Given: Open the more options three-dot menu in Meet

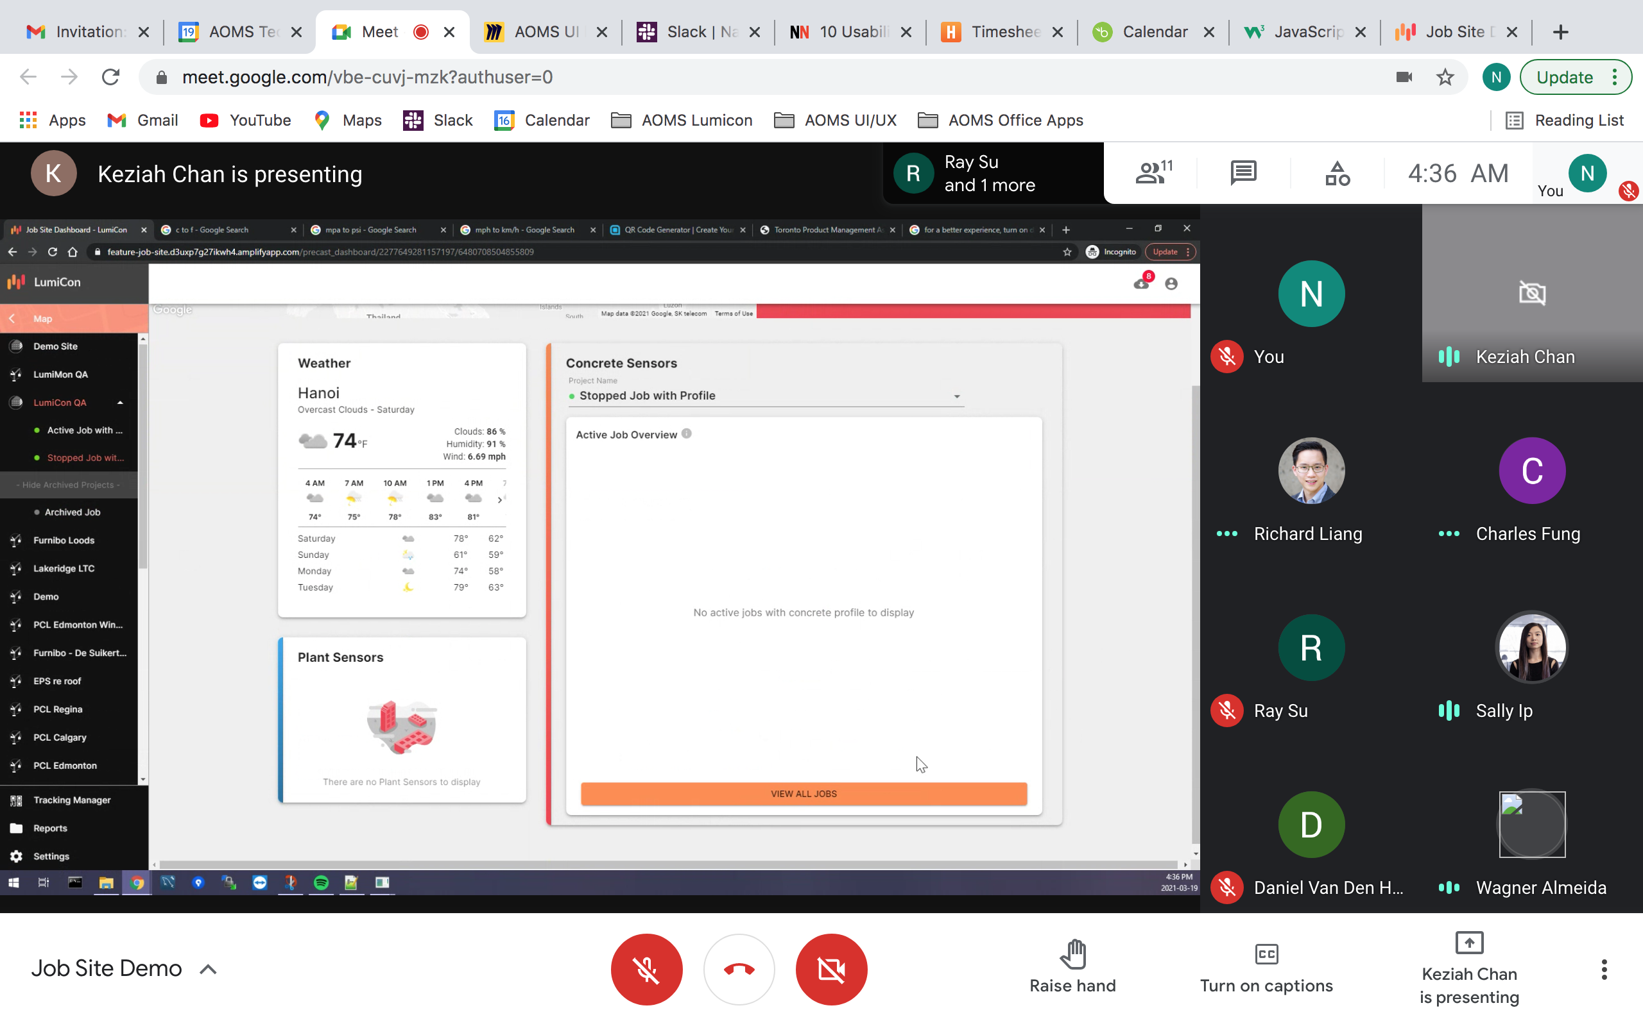Looking at the screenshot, I should point(1604,969).
